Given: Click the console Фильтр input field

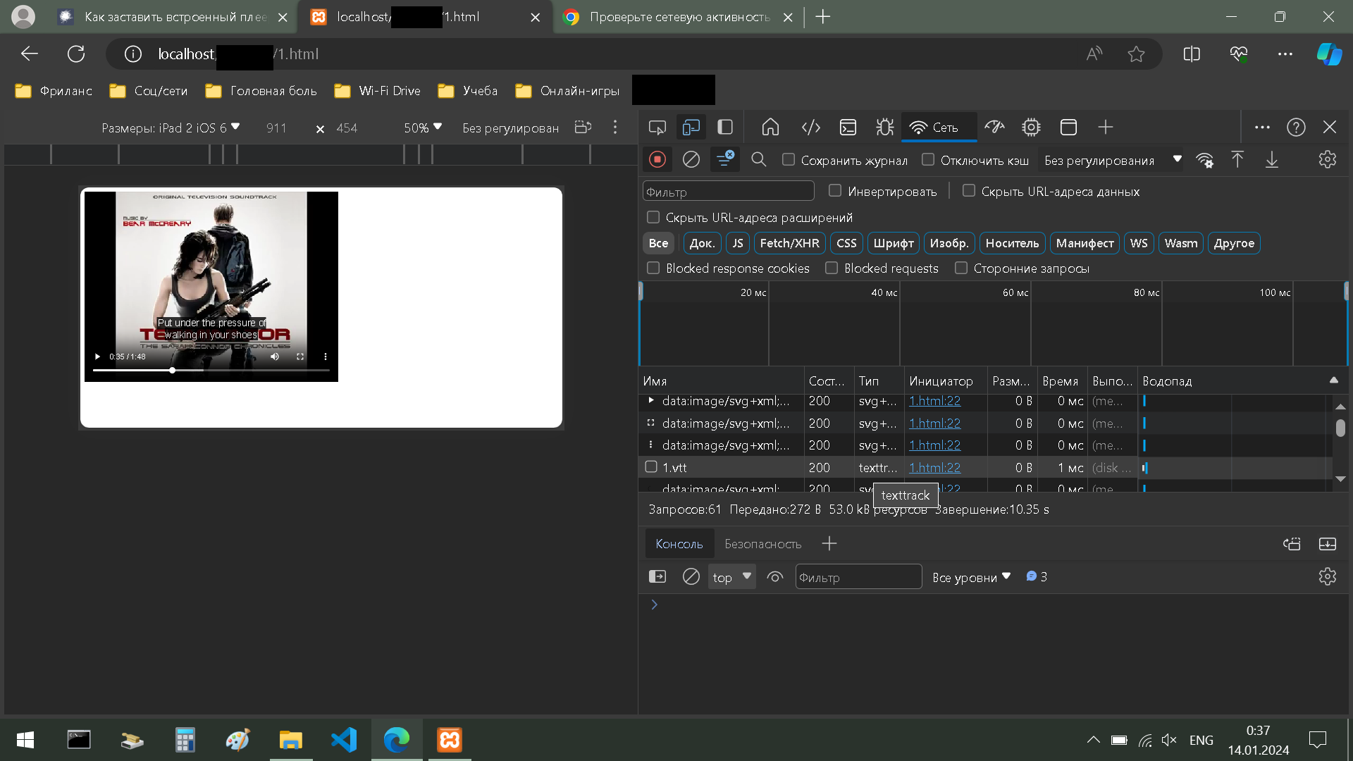Looking at the screenshot, I should (858, 577).
